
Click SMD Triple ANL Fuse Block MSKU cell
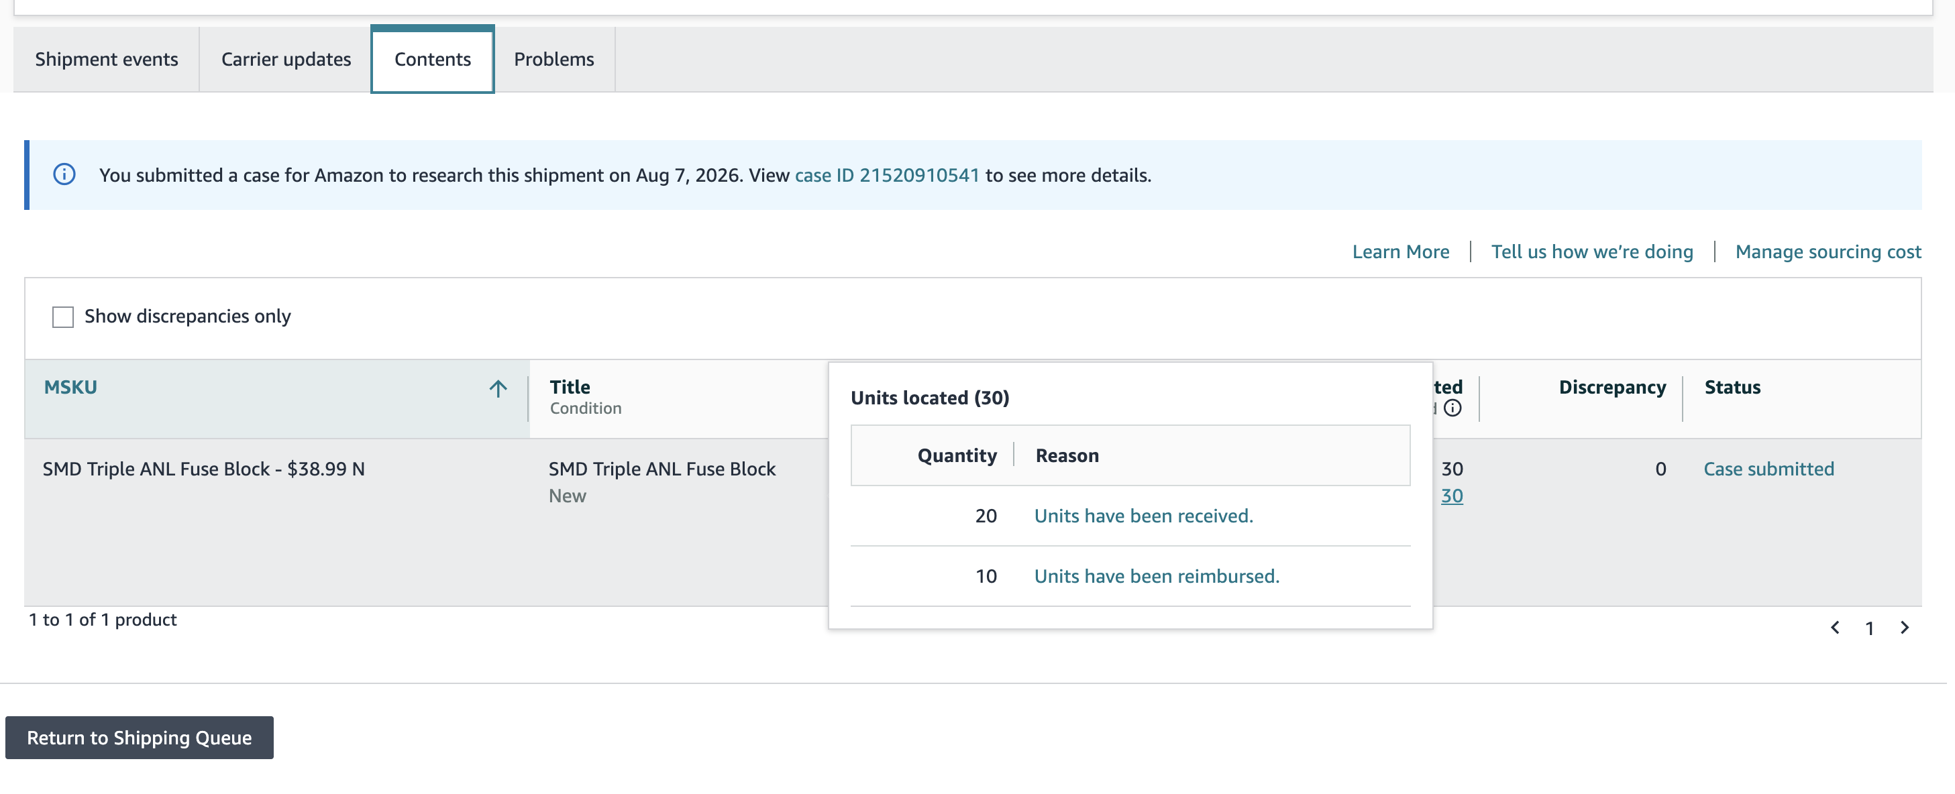(x=203, y=469)
